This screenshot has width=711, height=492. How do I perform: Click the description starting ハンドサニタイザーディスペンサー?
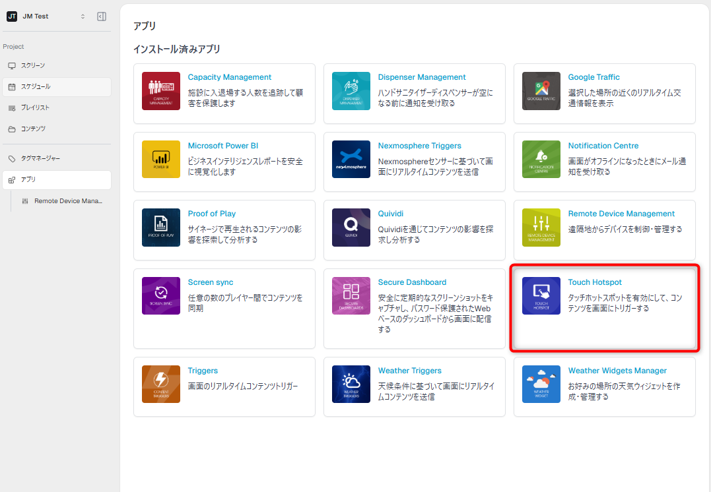pos(435,98)
